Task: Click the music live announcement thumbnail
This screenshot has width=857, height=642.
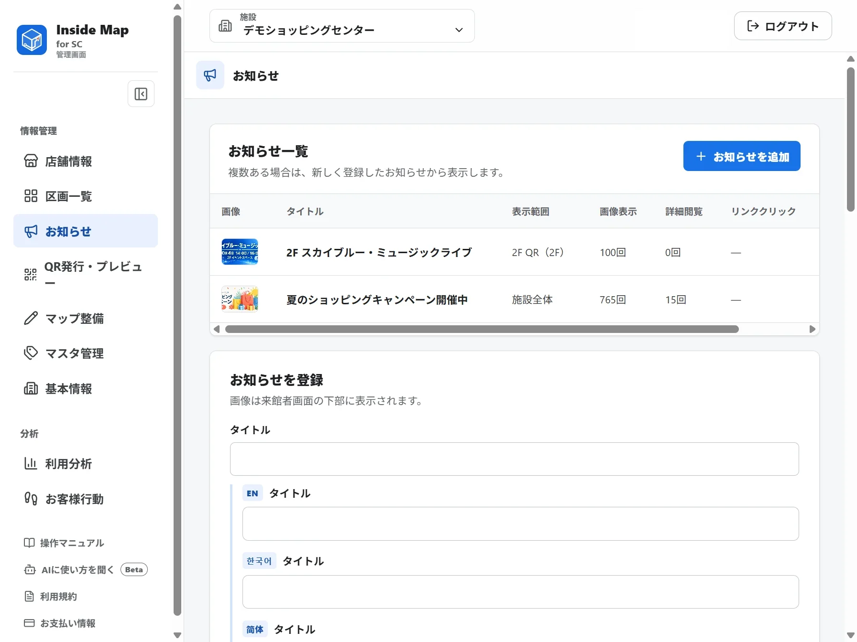Action: pyautogui.click(x=240, y=252)
